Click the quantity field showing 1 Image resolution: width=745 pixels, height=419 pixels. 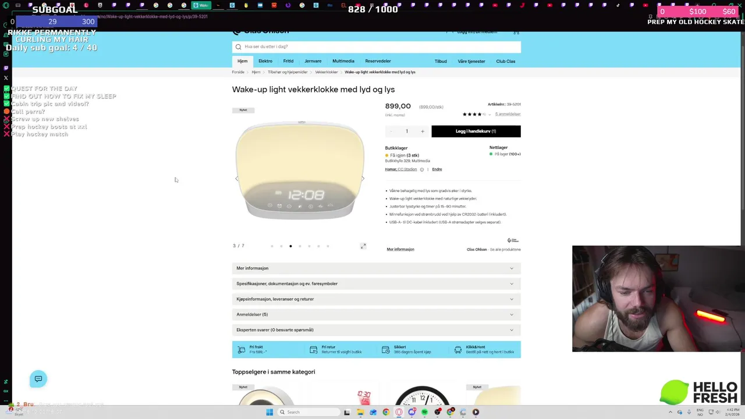[407, 132]
